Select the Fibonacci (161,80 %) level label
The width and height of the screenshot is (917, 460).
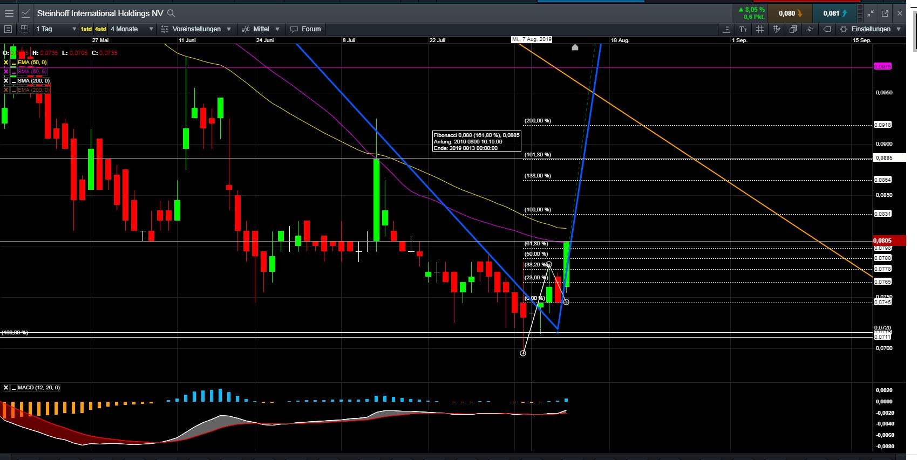coord(538,155)
